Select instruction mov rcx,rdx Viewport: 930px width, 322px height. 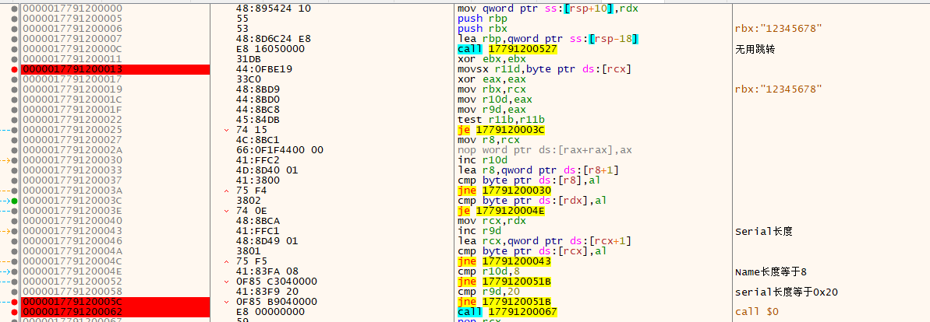488,220
